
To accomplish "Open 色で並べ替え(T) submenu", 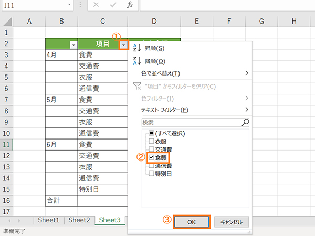I will [x=190, y=73].
